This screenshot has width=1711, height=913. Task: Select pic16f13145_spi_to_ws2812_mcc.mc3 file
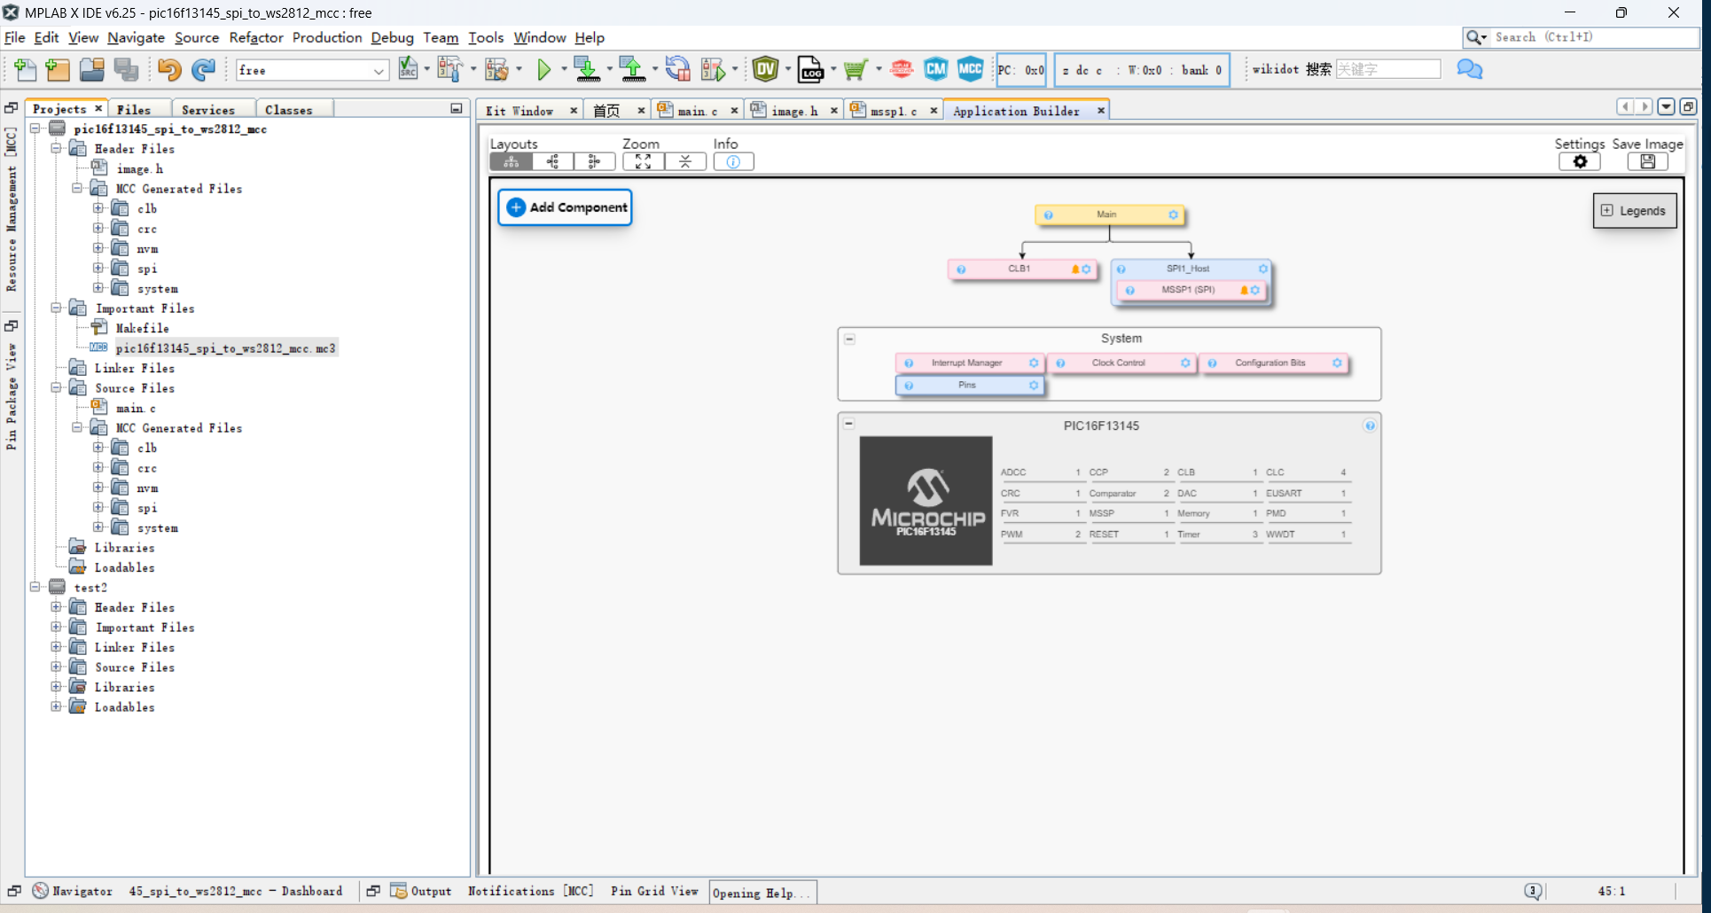225,348
